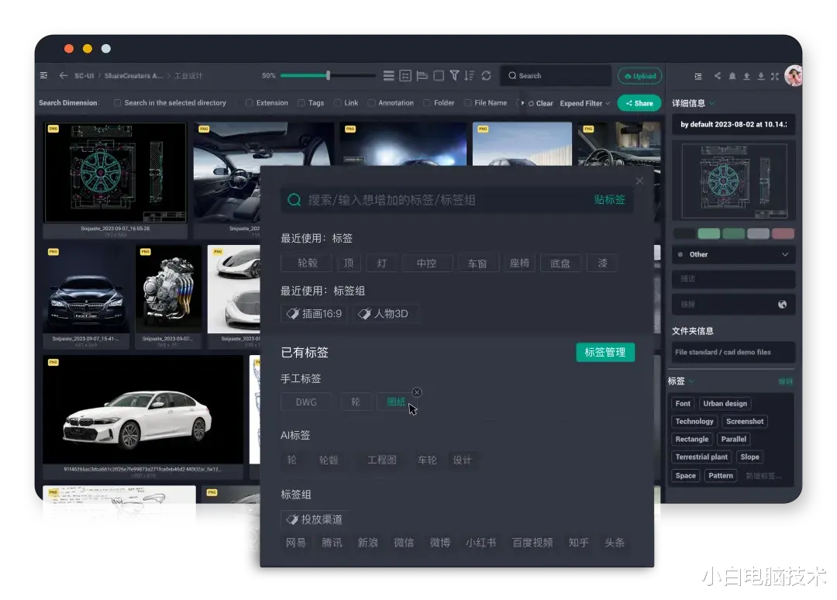Screen dimensions: 837x600
Task: Click the share icon in top-right toolbar
Action: coord(718,76)
